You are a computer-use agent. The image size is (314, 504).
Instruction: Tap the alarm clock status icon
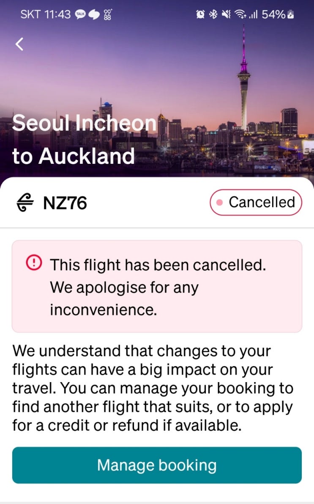pyautogui.click(x=201, y=14)
